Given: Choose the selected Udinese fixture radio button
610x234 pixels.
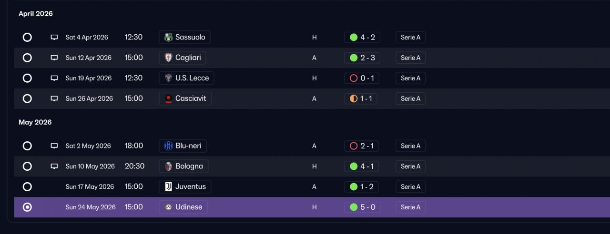Looking at the screenshot, I should (x=27, y=207).
